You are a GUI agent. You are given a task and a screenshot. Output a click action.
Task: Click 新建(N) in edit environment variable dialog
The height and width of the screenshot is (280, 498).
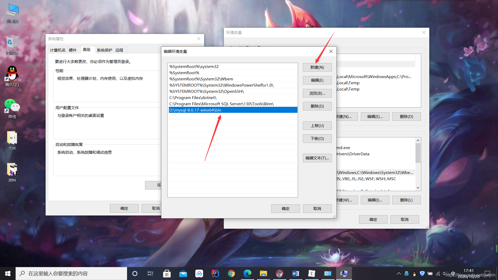click(x=317, y=67)
